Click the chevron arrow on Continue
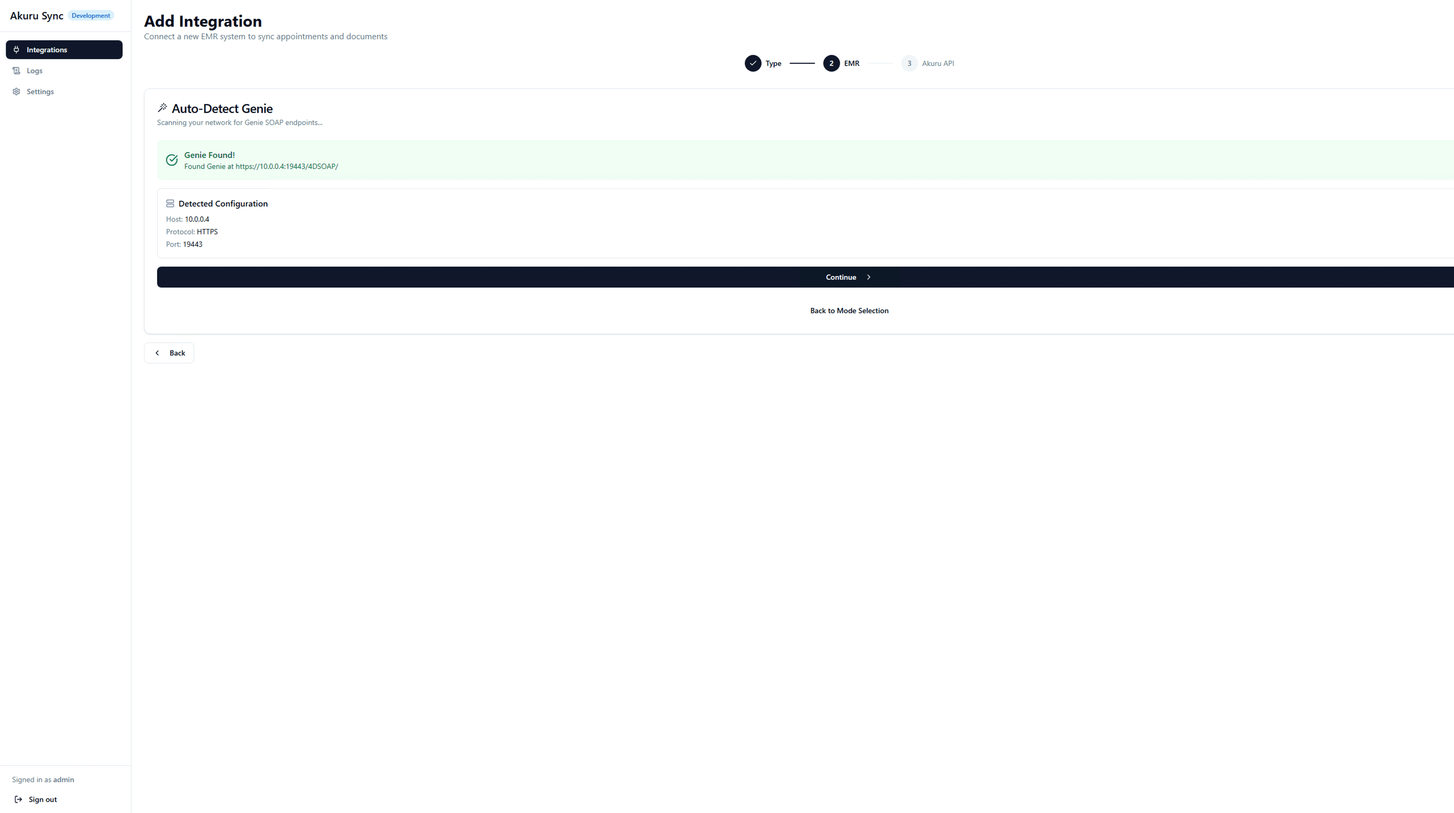 (x=869, y=277)
